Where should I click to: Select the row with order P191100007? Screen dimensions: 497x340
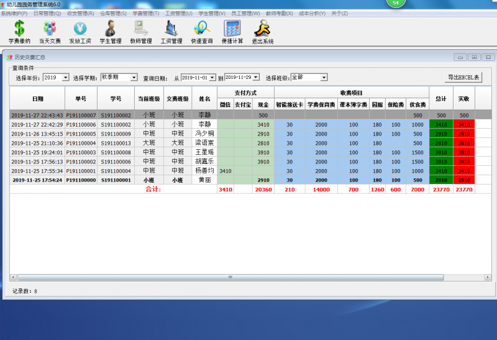pyautogui.click(x=250, y=115)
